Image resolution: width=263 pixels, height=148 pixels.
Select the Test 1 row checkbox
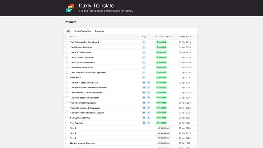[67, 128]
